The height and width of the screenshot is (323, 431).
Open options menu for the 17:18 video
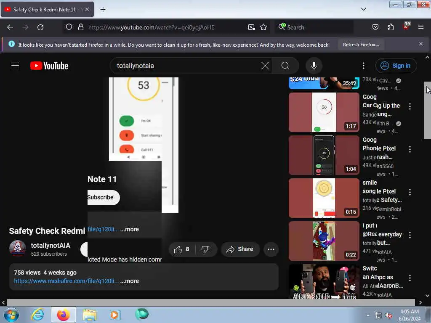pyautogui.click(x=410, y=278)
